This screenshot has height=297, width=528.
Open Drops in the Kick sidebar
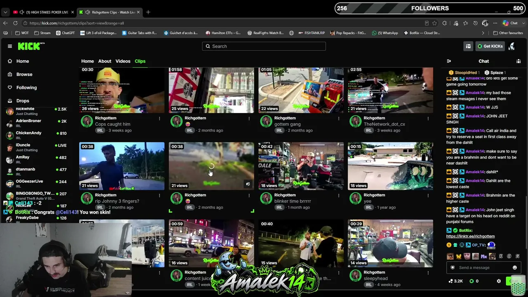pos(23,101)
